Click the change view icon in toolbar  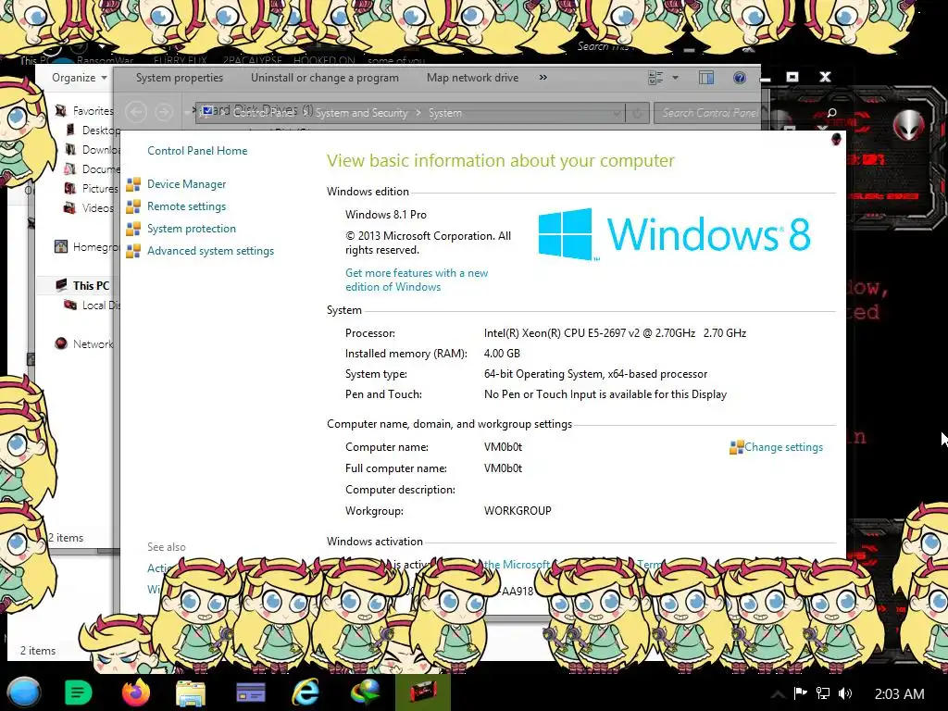(x=655, y=78)
